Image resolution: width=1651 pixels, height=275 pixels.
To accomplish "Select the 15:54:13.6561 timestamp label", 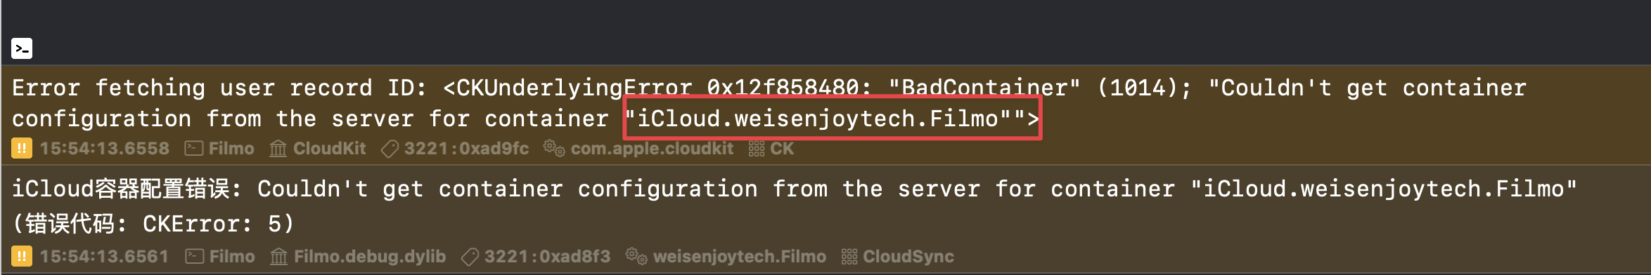I will pos(105,257).
